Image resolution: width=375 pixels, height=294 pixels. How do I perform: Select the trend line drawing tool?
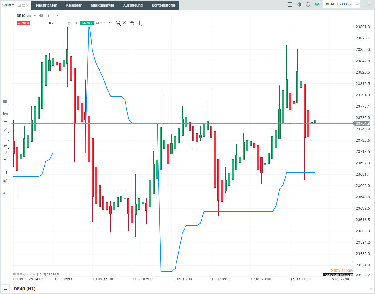(x=5, y=130)
